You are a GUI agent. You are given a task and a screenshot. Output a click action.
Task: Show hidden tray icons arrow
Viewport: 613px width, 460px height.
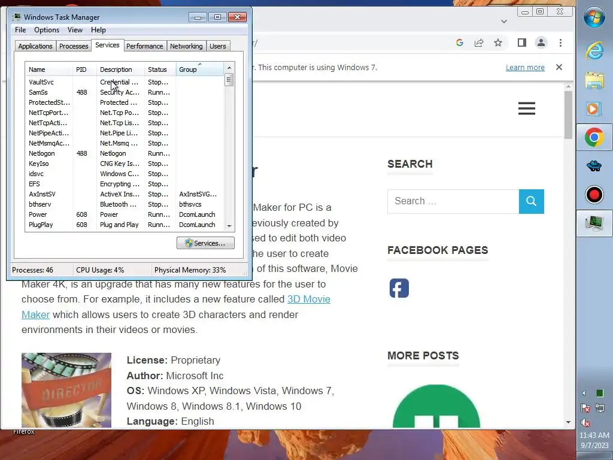(x=584, y=393)
